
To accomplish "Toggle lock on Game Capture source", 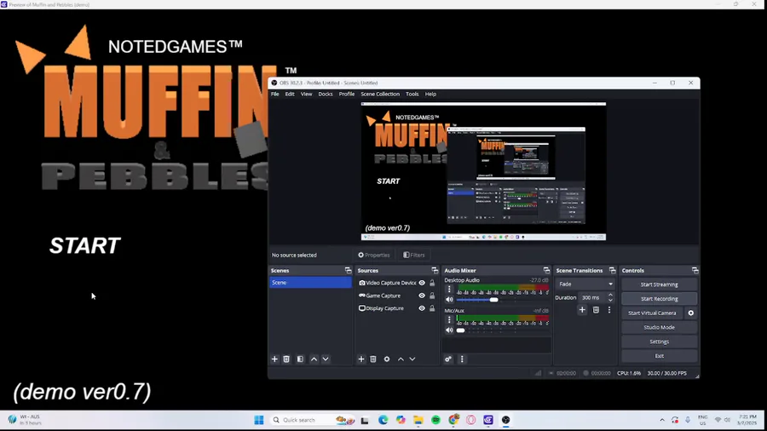I will (432, 296).
